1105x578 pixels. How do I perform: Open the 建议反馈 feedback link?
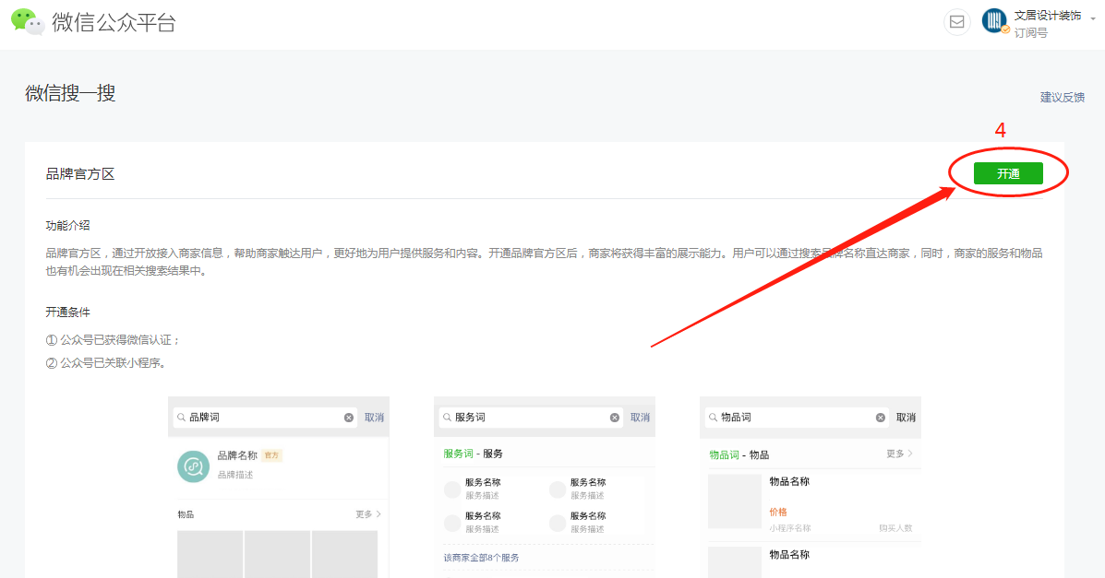click(x=1062, y=97)
